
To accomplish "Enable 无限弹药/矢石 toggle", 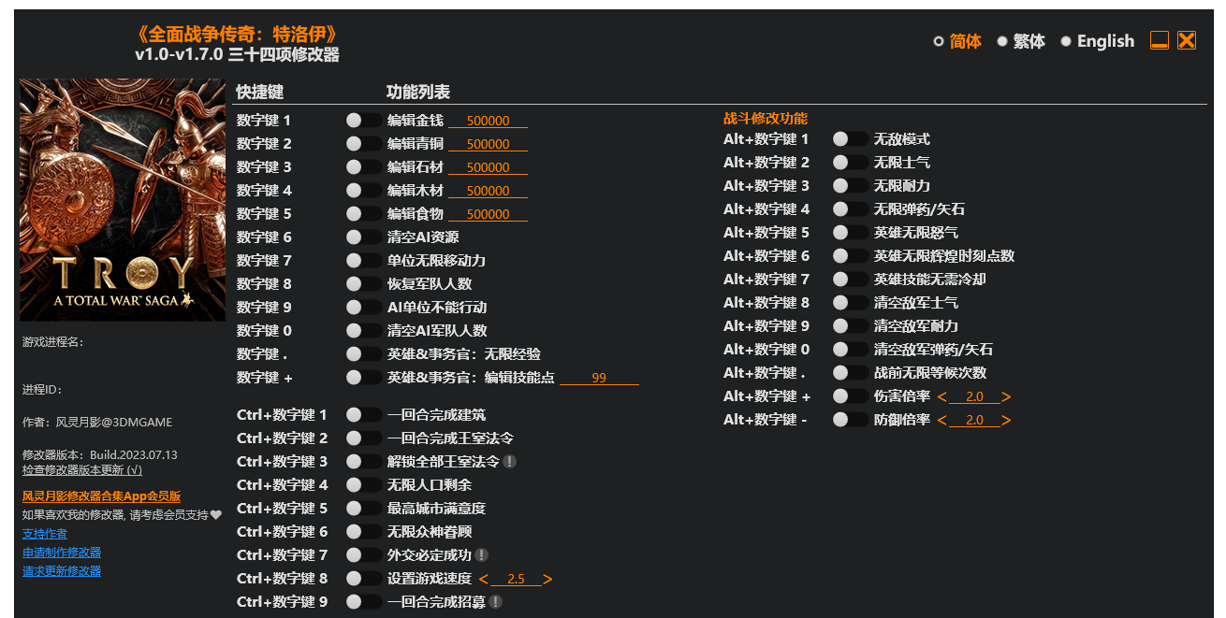I will [x=850, y=209].
